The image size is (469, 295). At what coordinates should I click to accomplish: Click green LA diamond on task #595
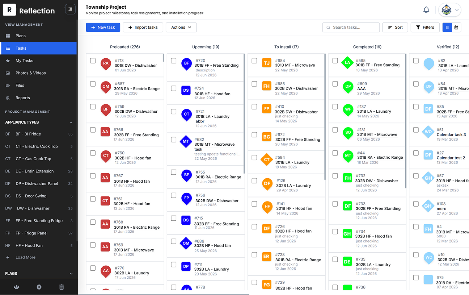point(347,62)
